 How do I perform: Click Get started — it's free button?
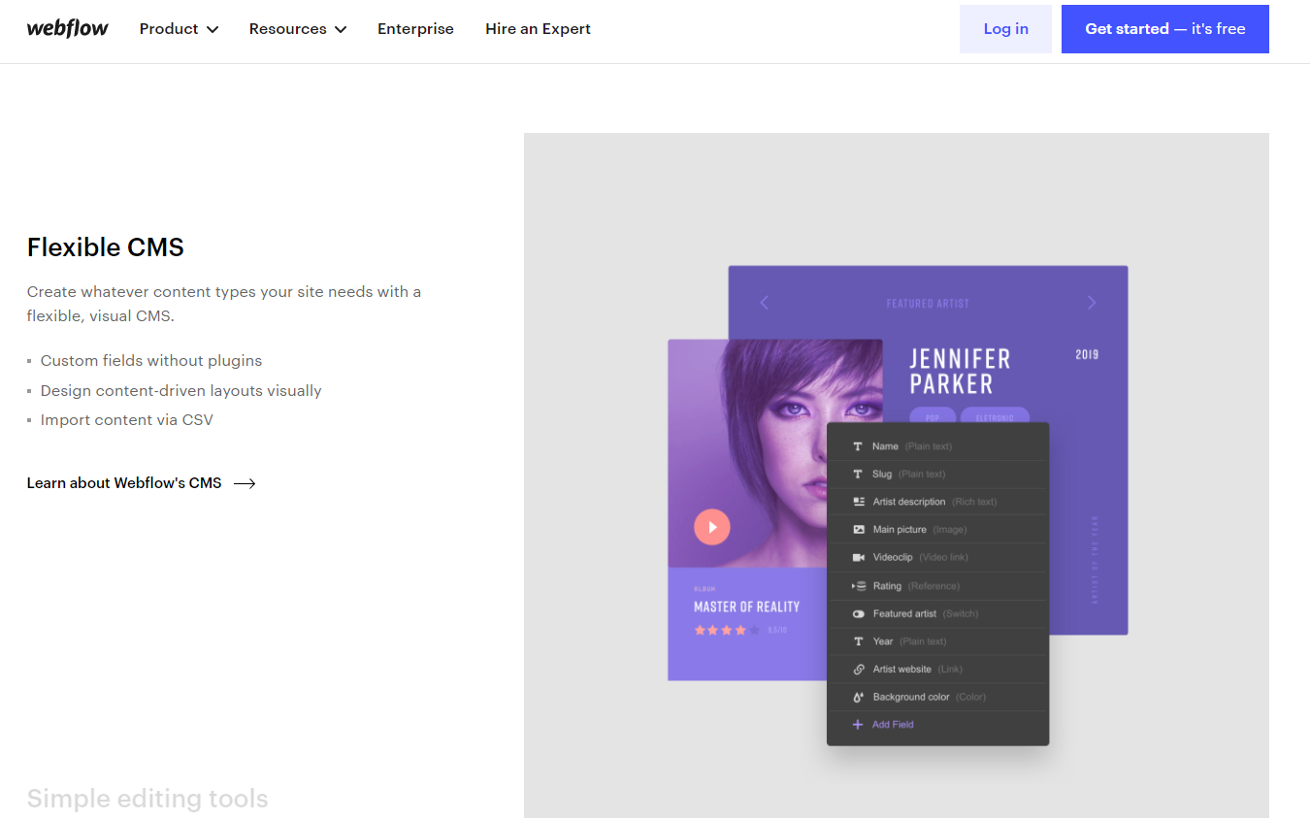click(x=1165, y=29)
